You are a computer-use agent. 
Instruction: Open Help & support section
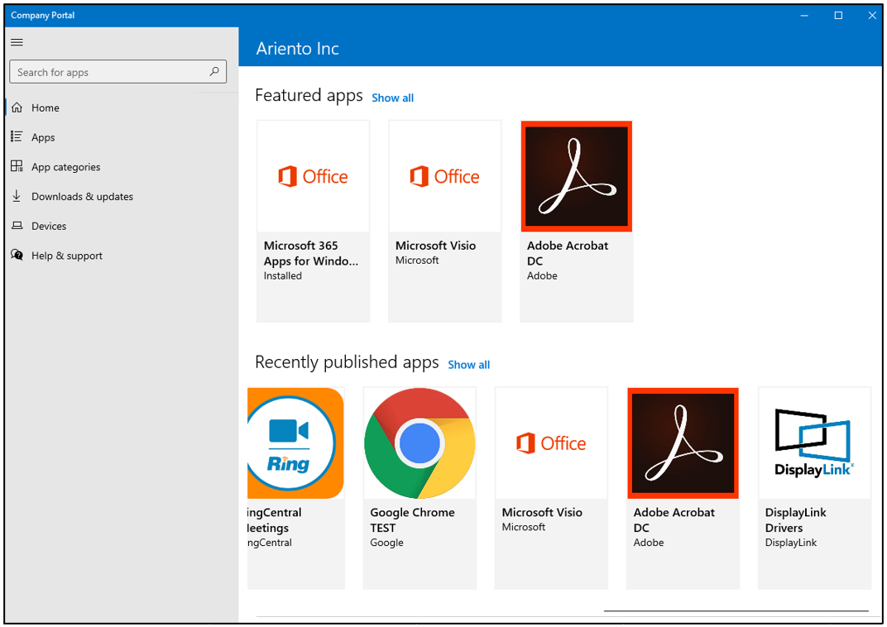coord(66,256)
